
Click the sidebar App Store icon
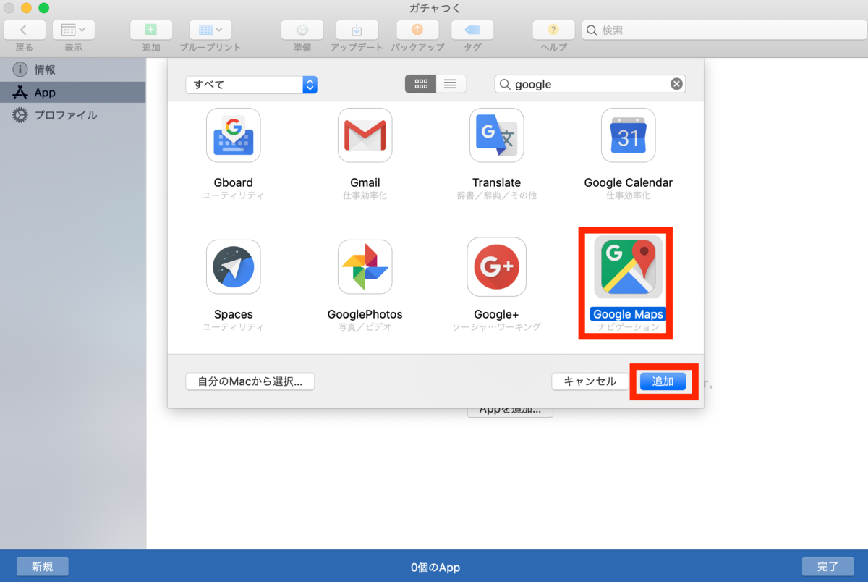tap(20, 93)
